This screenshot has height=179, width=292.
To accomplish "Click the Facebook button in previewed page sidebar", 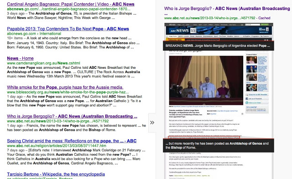I will click(x=257, y=99).
